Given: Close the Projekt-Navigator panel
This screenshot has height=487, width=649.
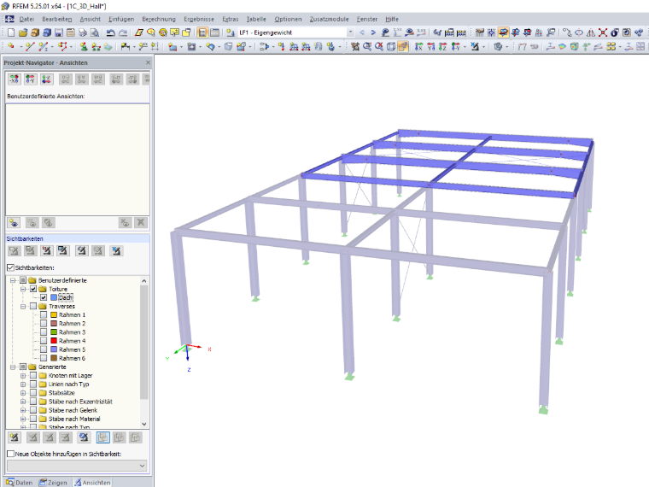Looking at the screenshot, I should coord(148,62).
